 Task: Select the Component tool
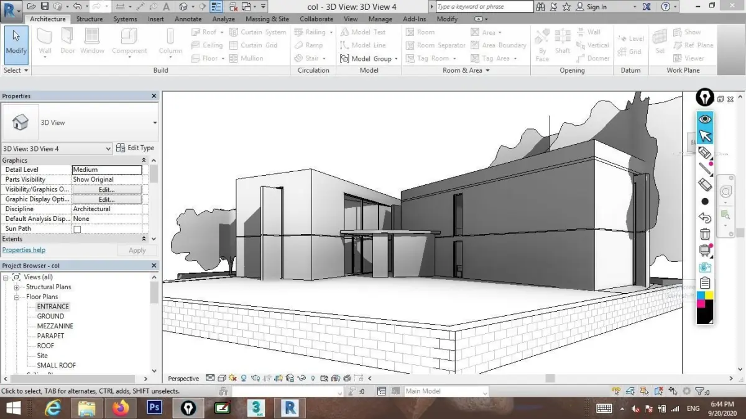coord(129,43)
